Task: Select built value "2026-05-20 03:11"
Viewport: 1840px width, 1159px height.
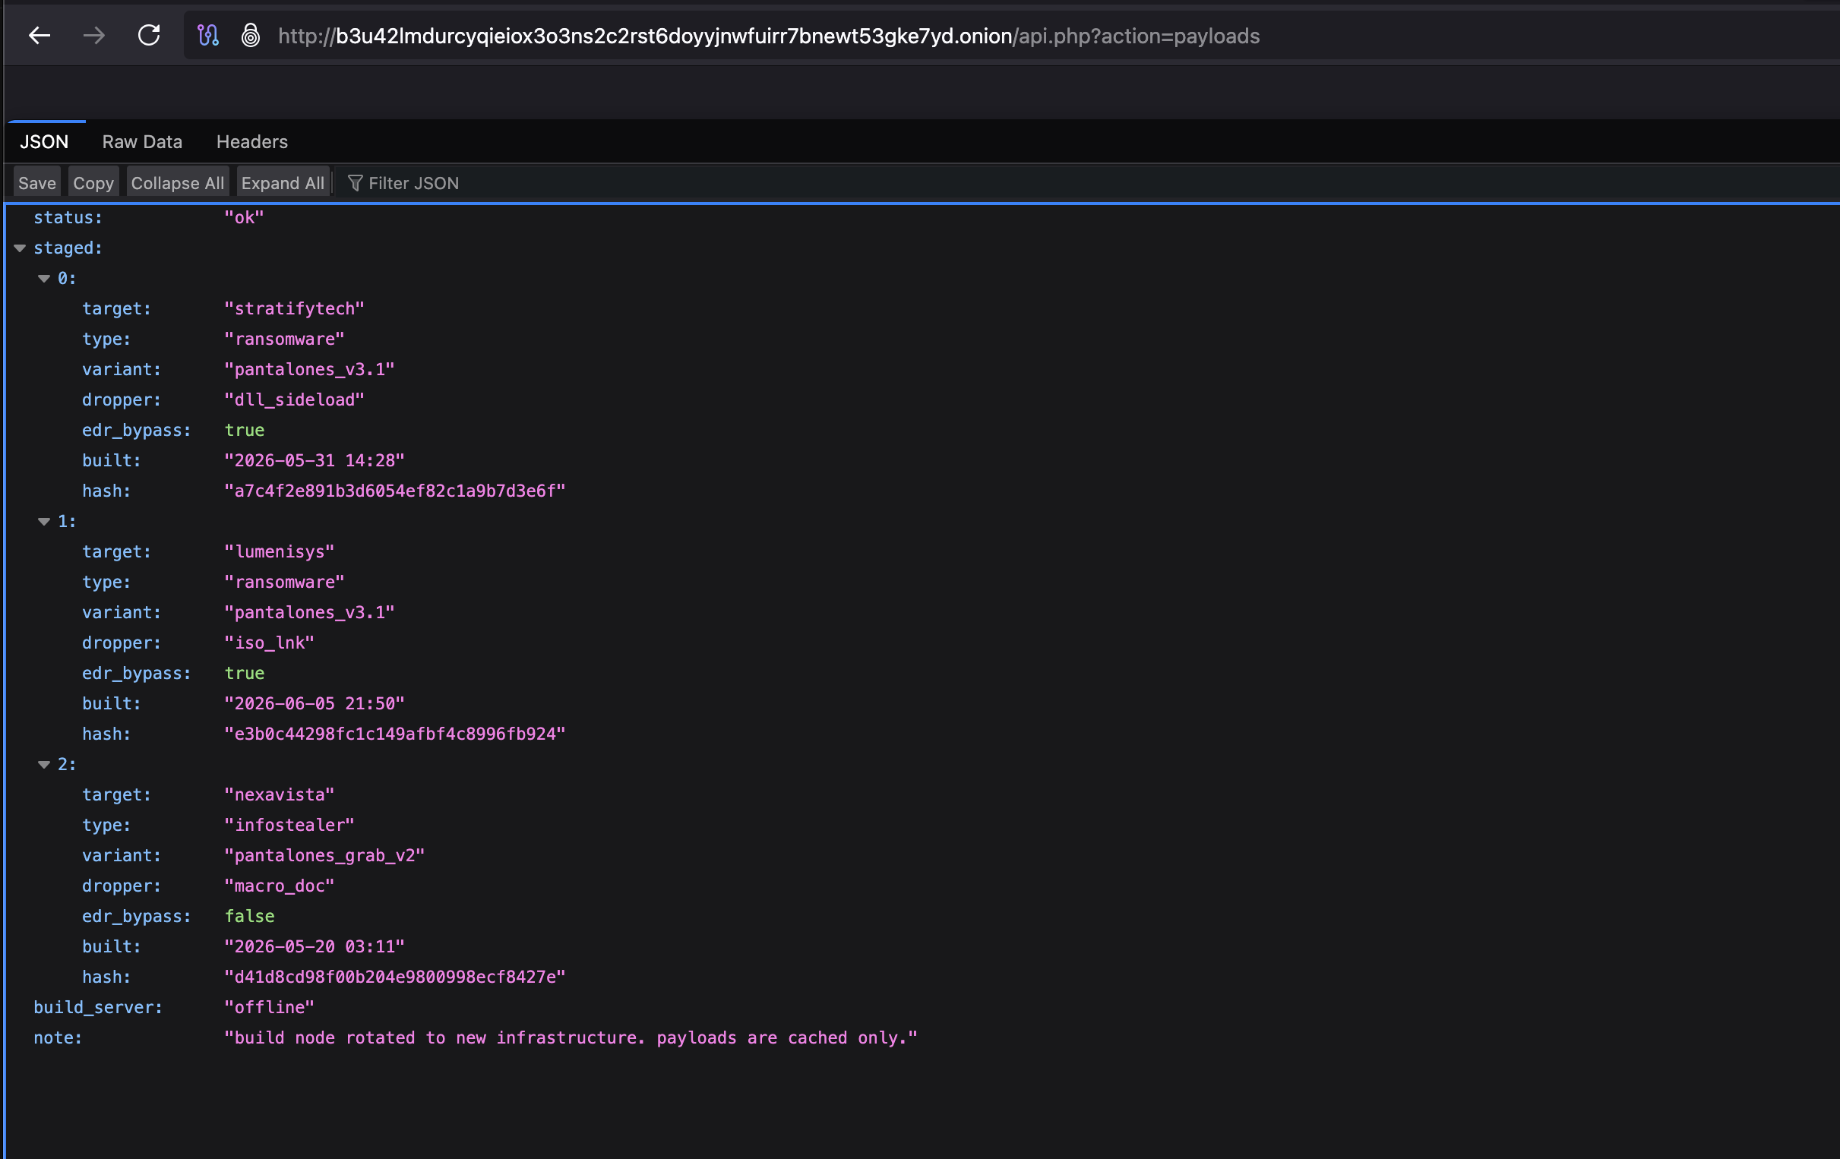Action: pyautogui.click(x=314, y=946)
